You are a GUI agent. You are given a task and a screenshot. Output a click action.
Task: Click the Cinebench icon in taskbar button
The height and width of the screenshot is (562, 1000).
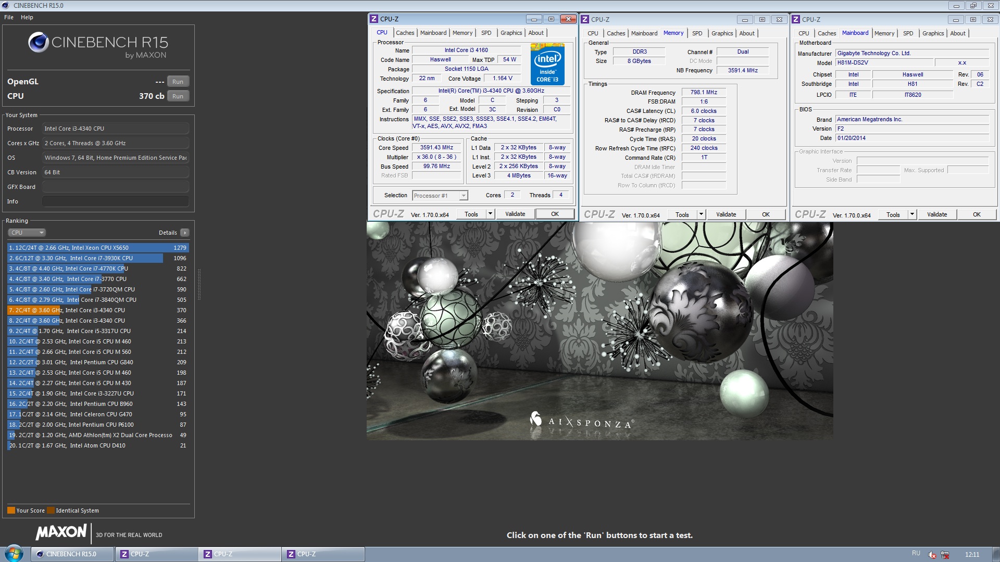[40, 554]
